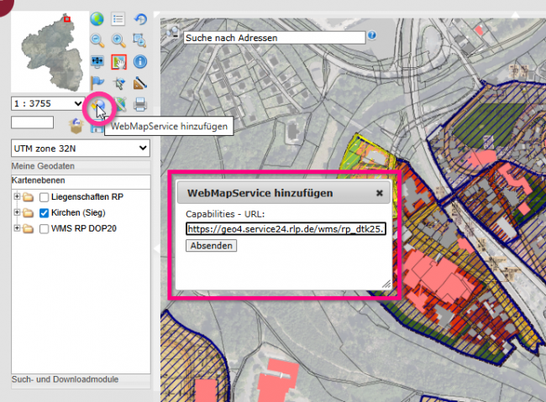This screenshot has height=402, width=546.
Task: Close the WebMapService hinzufügen dialog
Action: tap(379, 193)
